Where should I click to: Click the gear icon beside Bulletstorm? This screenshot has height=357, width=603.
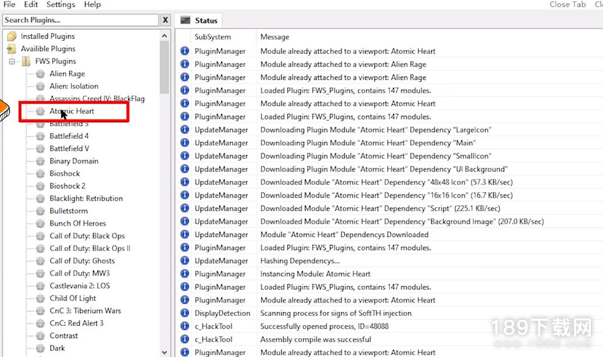tap(41, 211)
